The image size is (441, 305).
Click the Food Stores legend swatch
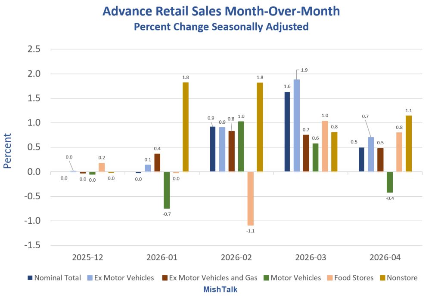pyautogui.click(x=330, y=278)
